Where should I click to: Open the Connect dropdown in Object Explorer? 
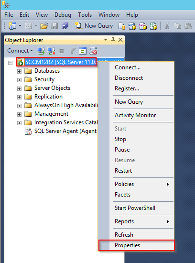[20, 51]
